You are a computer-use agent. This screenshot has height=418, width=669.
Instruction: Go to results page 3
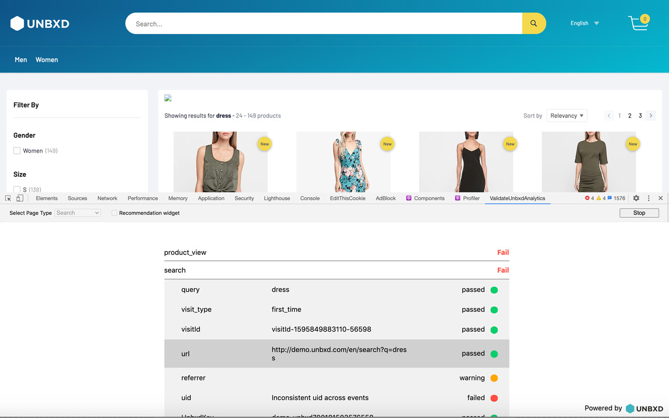[x=640, y=115]
